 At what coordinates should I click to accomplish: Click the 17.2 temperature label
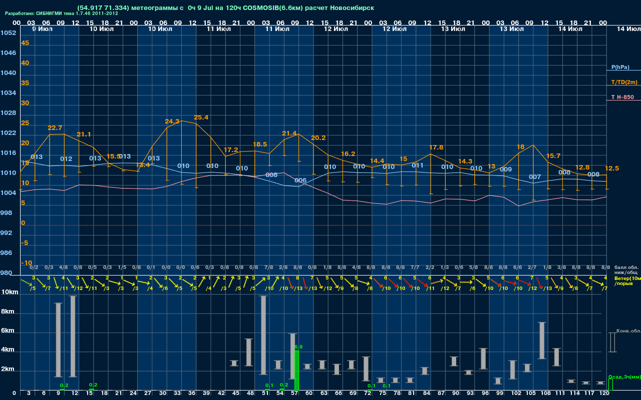coord(231,150)
